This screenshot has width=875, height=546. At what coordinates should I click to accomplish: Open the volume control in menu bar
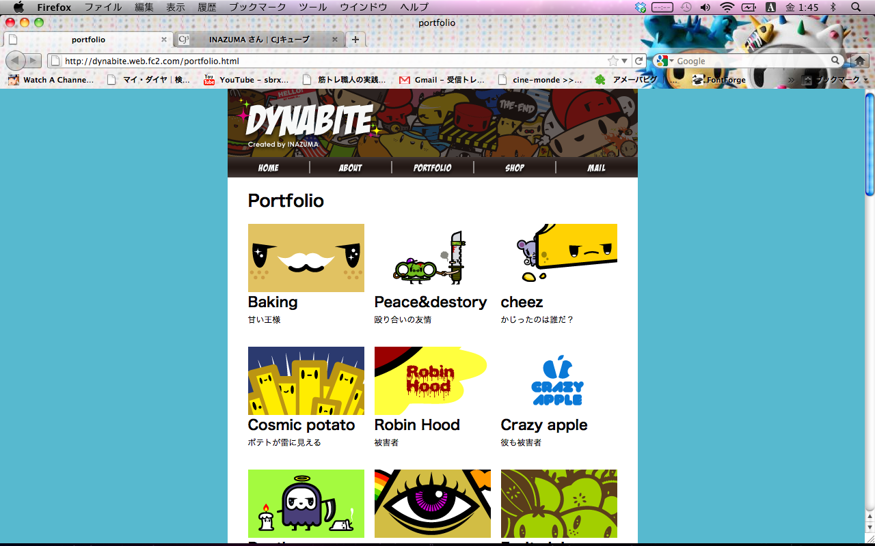pyautogui.click(x=705, y=7)
